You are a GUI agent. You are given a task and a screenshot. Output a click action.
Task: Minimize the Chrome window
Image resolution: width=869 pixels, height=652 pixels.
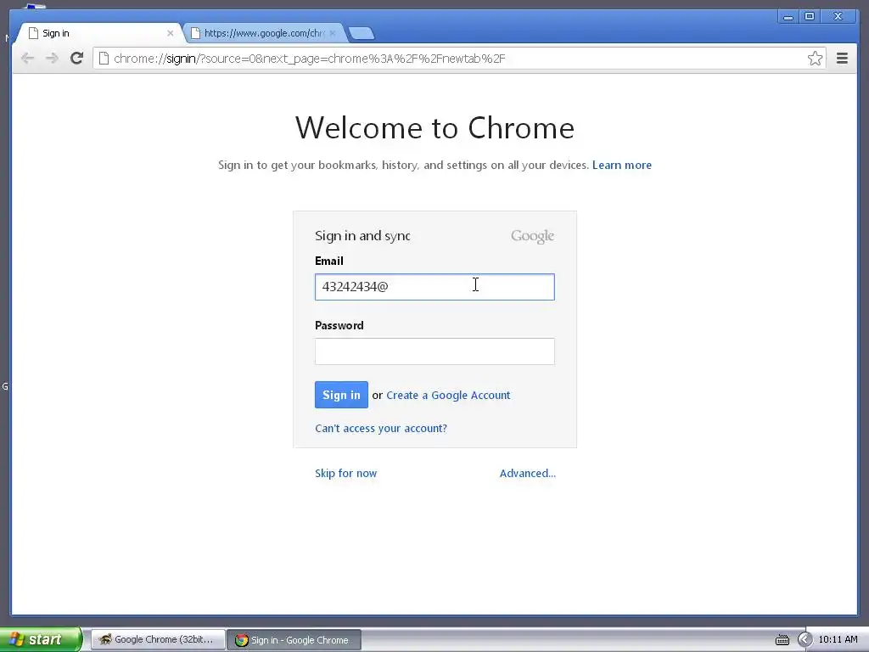pyautogui.click(x=788, y=17)
